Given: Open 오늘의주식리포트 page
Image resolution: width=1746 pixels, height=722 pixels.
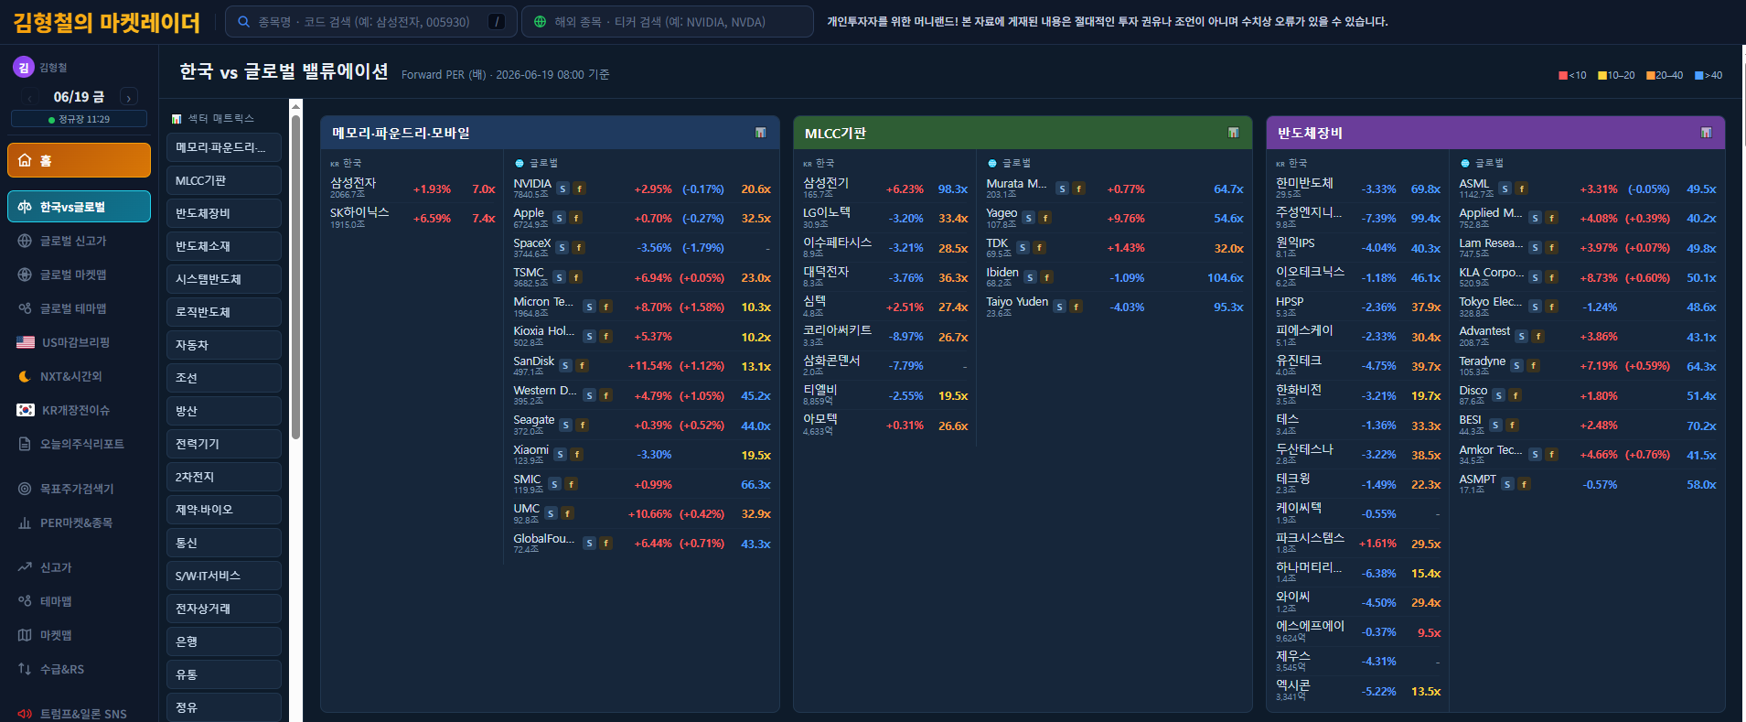Looking at the screenshot, I should click(x=79, y=444).
